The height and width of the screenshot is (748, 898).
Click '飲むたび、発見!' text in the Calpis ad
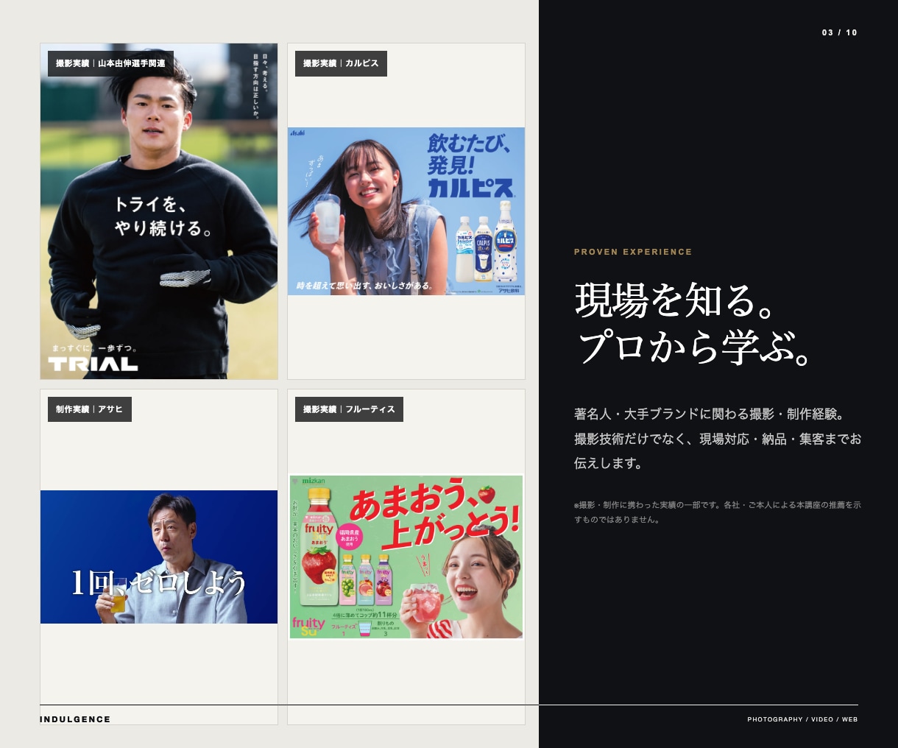point(470,153)
